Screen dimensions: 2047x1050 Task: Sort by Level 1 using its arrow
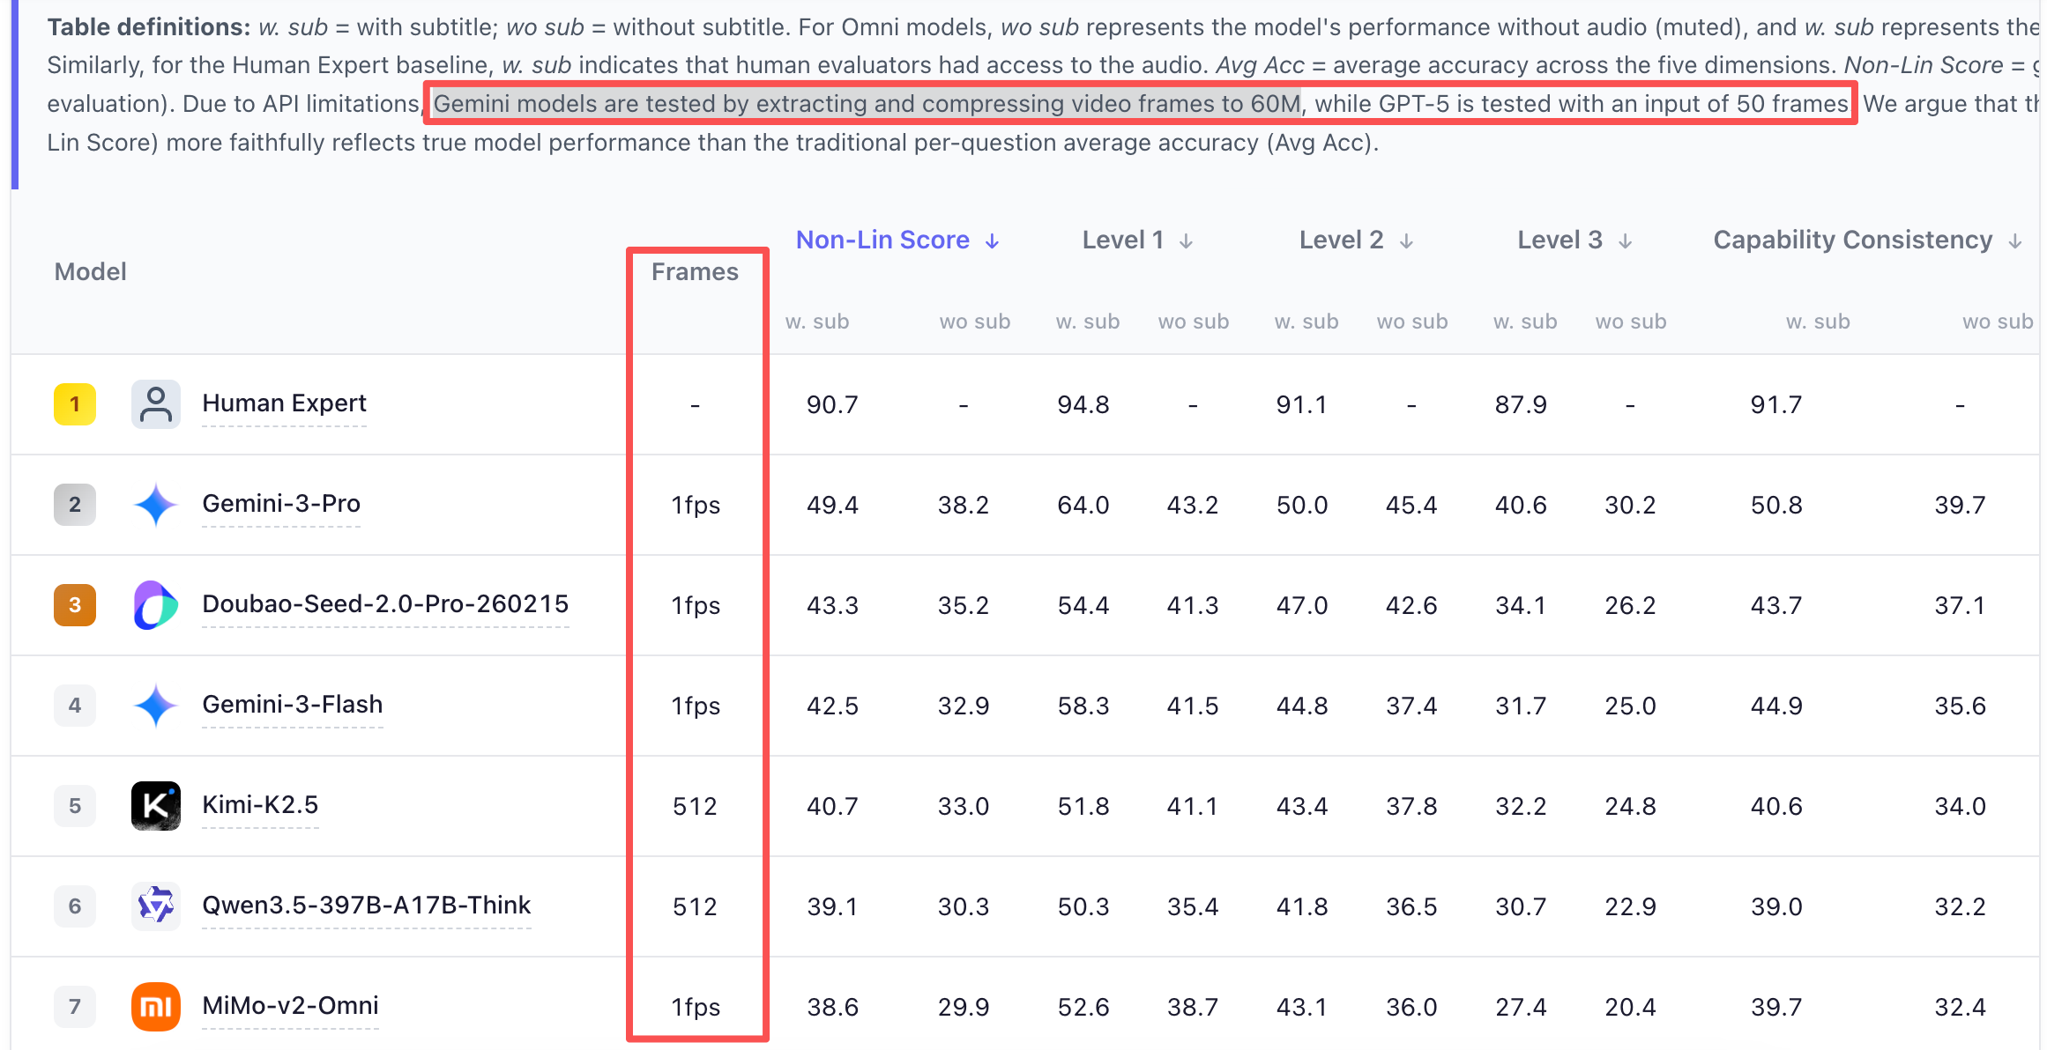1187,241
